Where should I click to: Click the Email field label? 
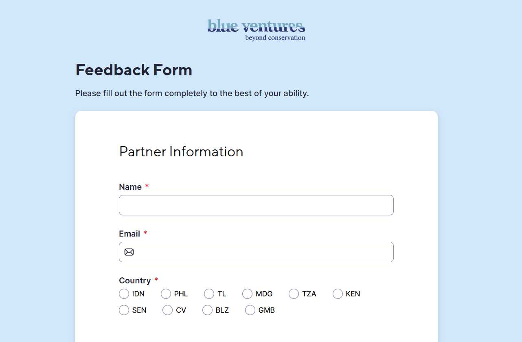tap(129, 234)
